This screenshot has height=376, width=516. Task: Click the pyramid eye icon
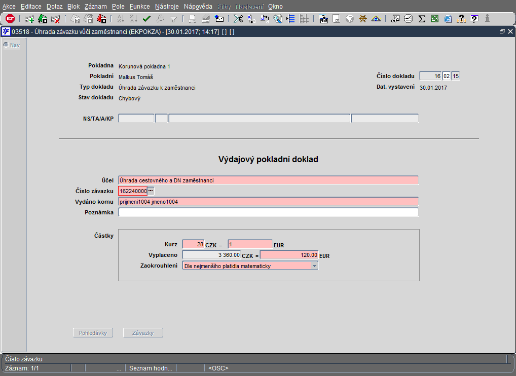click(x=376, y=19)
